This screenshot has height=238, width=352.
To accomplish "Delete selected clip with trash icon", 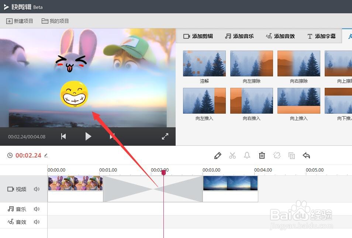I will click(262, 155).
